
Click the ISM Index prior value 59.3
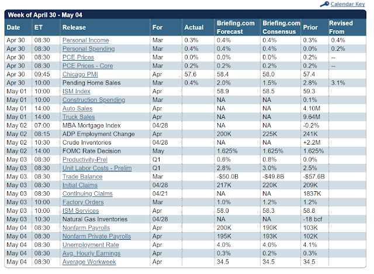pyautogui.click(x=309, y=92)
